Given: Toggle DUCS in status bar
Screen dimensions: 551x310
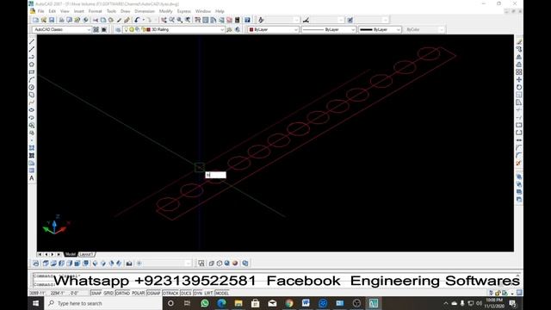Looking at the screenshot, I should pyautogui.click(x=186, y=293).
